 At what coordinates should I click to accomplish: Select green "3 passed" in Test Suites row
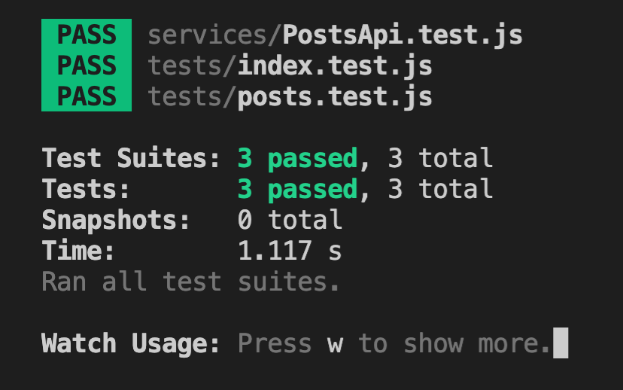tap(297, 159)
